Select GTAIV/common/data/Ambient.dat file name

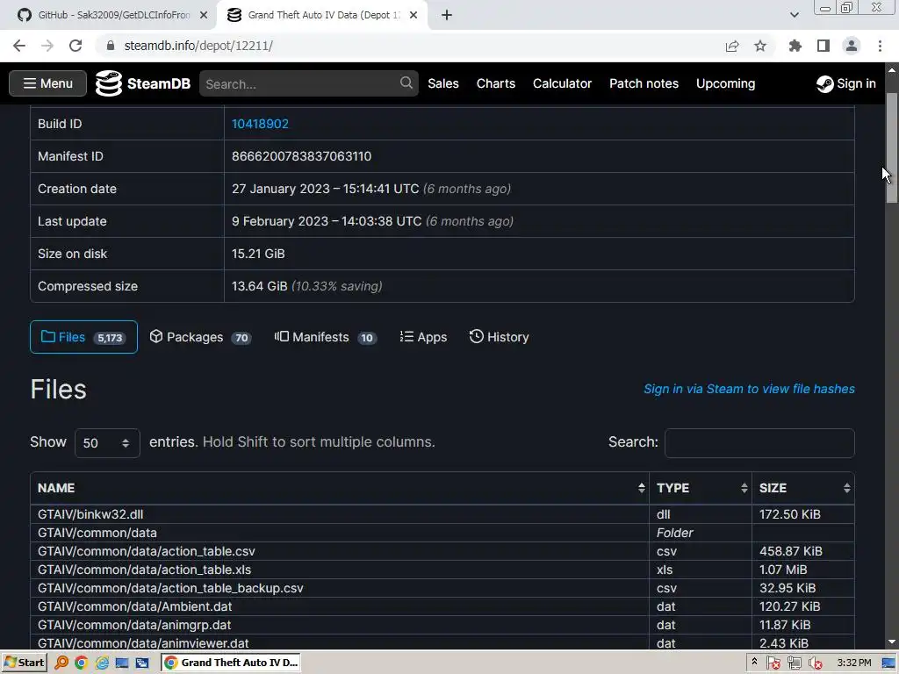(x=134, y=606)
